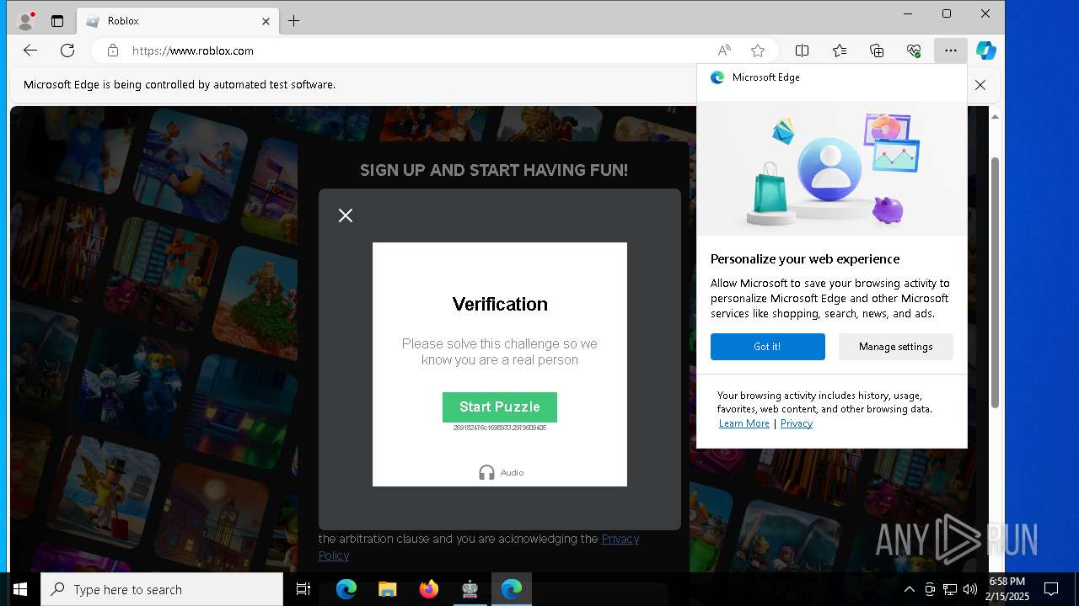
Task: Close the verification dialog with X
Action: pos(346,215)
